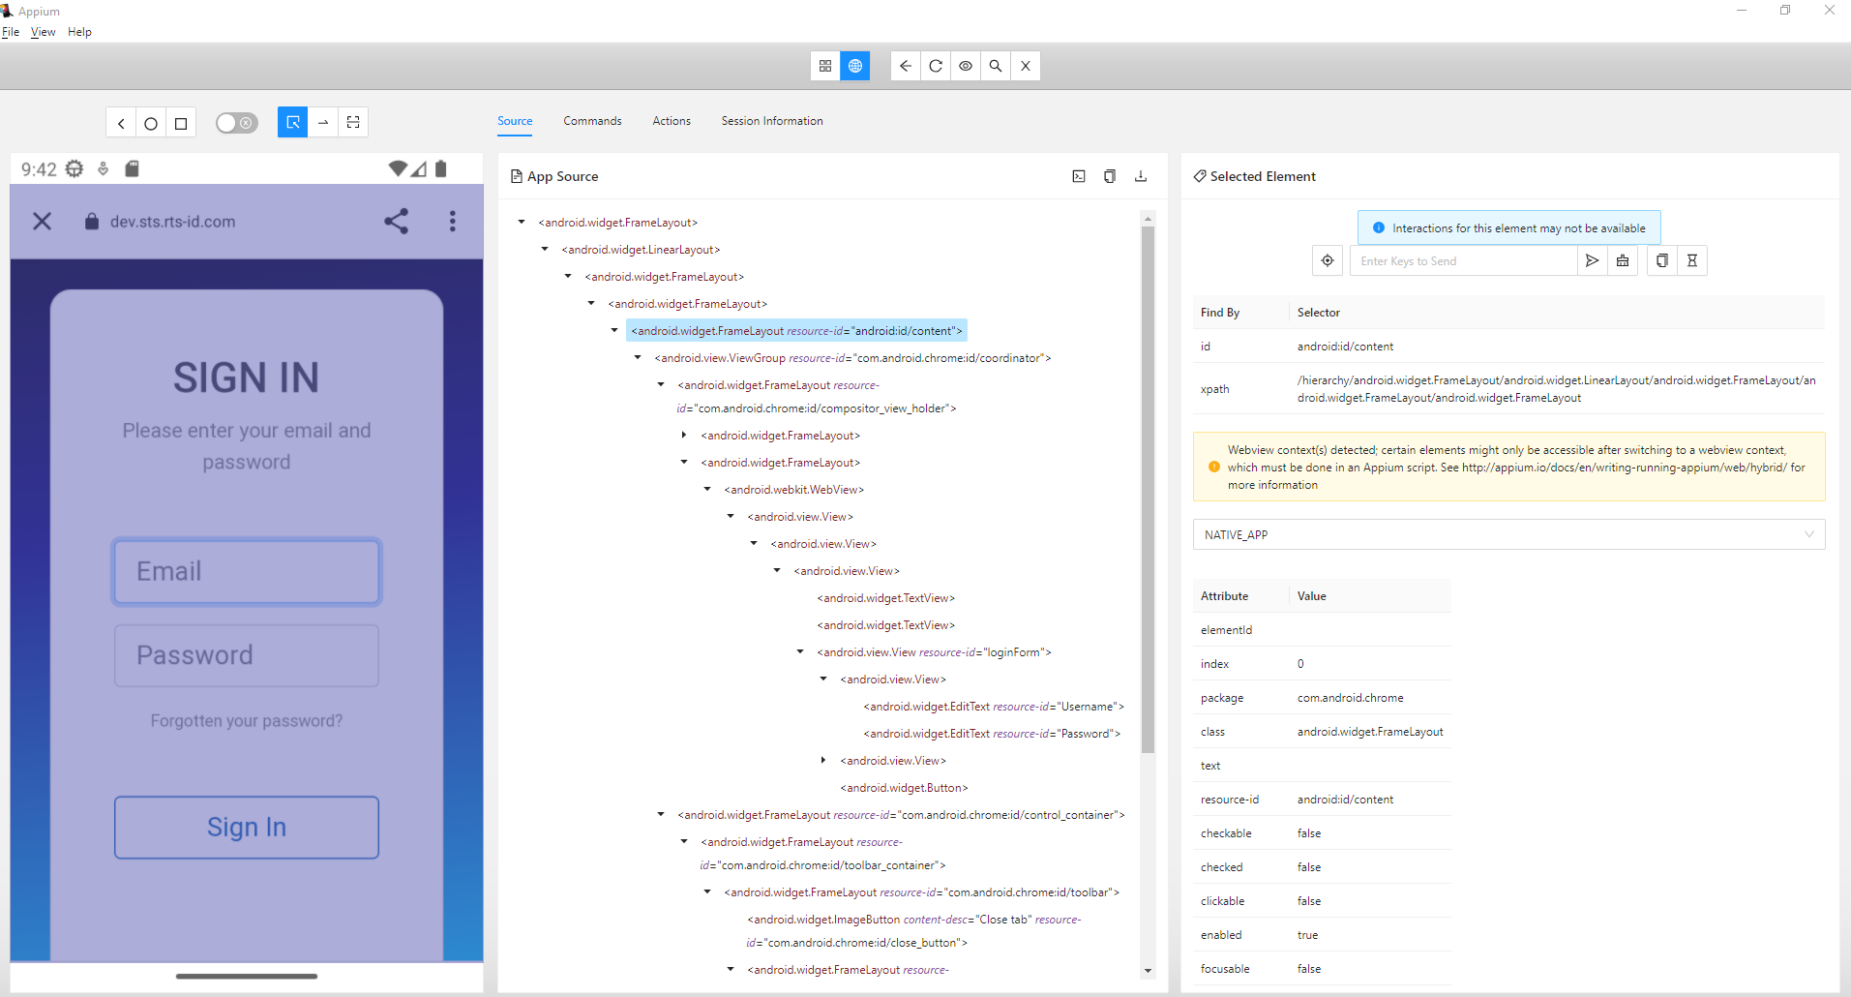
Task: Copy the app source XML to clipboard
Action: coord(1110,176)
